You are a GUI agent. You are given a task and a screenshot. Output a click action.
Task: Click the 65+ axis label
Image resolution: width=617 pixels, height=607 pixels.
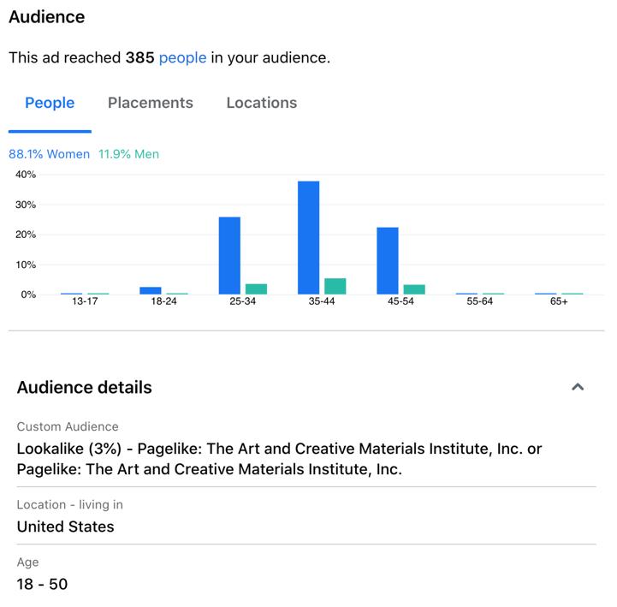click(559, 301)
